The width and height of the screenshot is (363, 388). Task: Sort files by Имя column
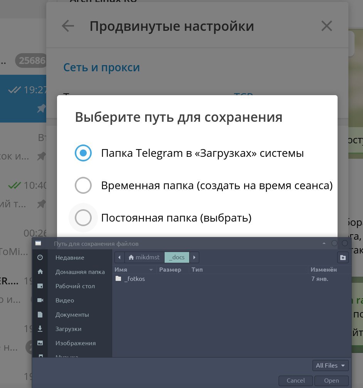click(134, 269)
